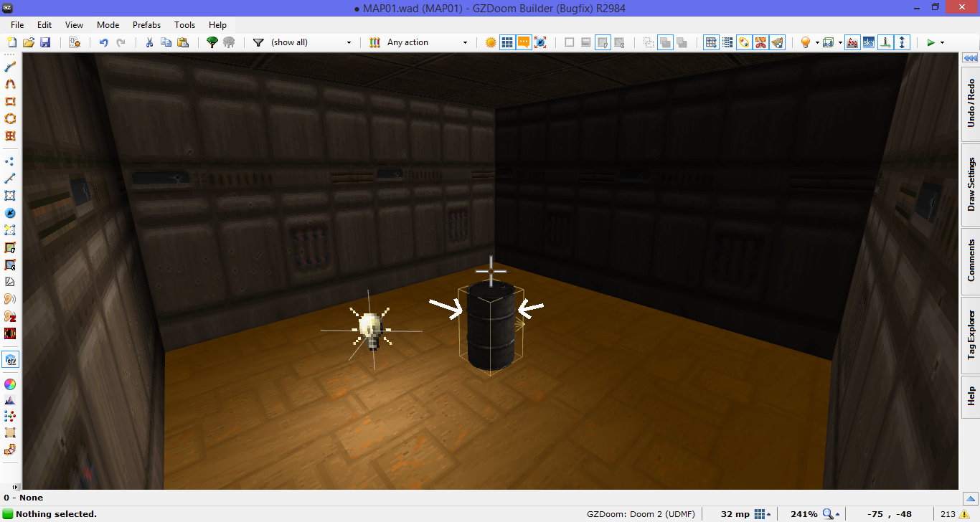Switch to Linedefs mode

pyautogui.click(x=10, y=178)
